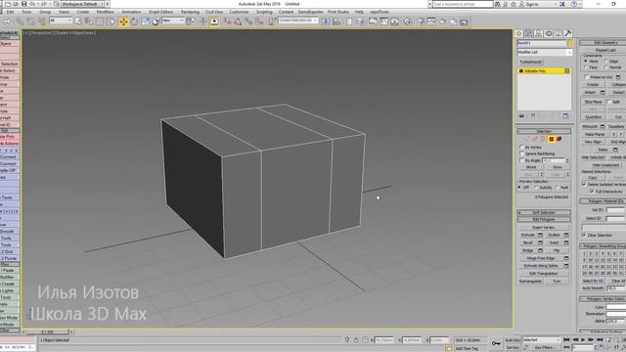Image resolution: width=626 pixels, height=352 pixels.
Task: Open Create Selection Set dropdown
Action: (x=297, y=20)
